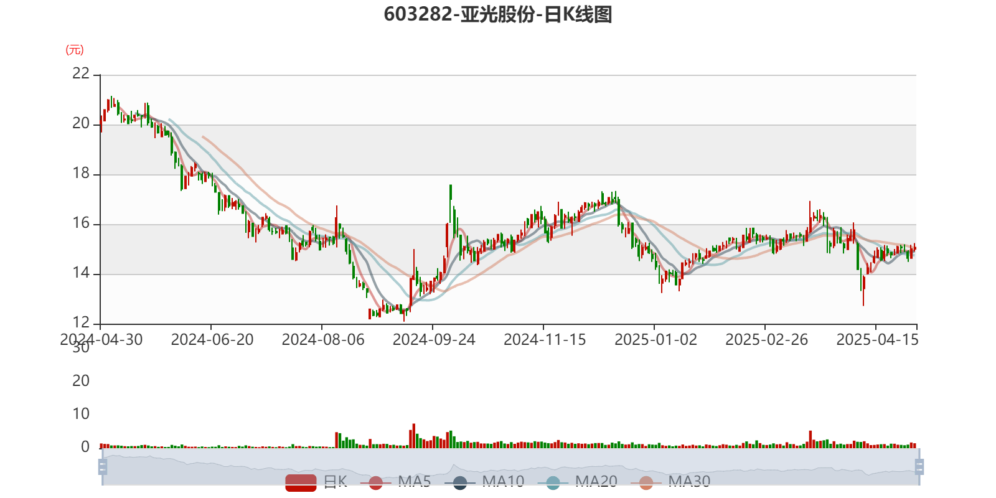Image resolution: width=996 pixels, height=498 pixels.
Task: Click the 2025-01-02 date axis label
Action: [x=655, y=340]
